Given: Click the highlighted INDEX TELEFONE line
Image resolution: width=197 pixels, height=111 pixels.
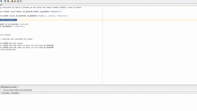Looking at the screenshot, I should click(x=8, y=20).
